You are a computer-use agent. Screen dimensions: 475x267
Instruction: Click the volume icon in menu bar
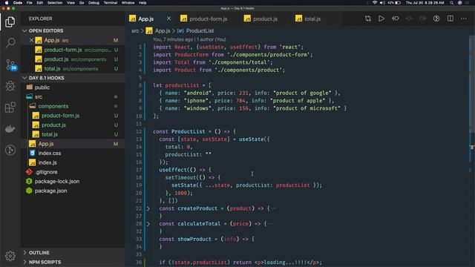click(382, 3)
